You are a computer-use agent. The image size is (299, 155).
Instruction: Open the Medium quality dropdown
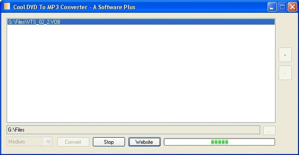point(30,142)
